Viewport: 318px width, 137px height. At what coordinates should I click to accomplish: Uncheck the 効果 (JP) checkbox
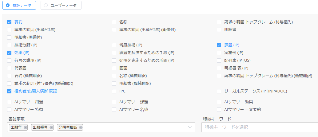pos(9,53)
